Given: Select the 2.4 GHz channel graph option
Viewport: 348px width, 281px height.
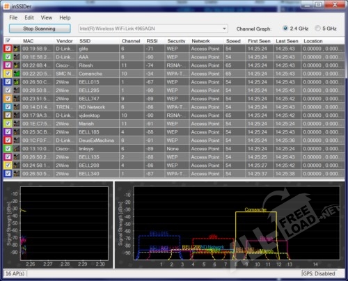Looking at the screenshot, I should (285, 29).
